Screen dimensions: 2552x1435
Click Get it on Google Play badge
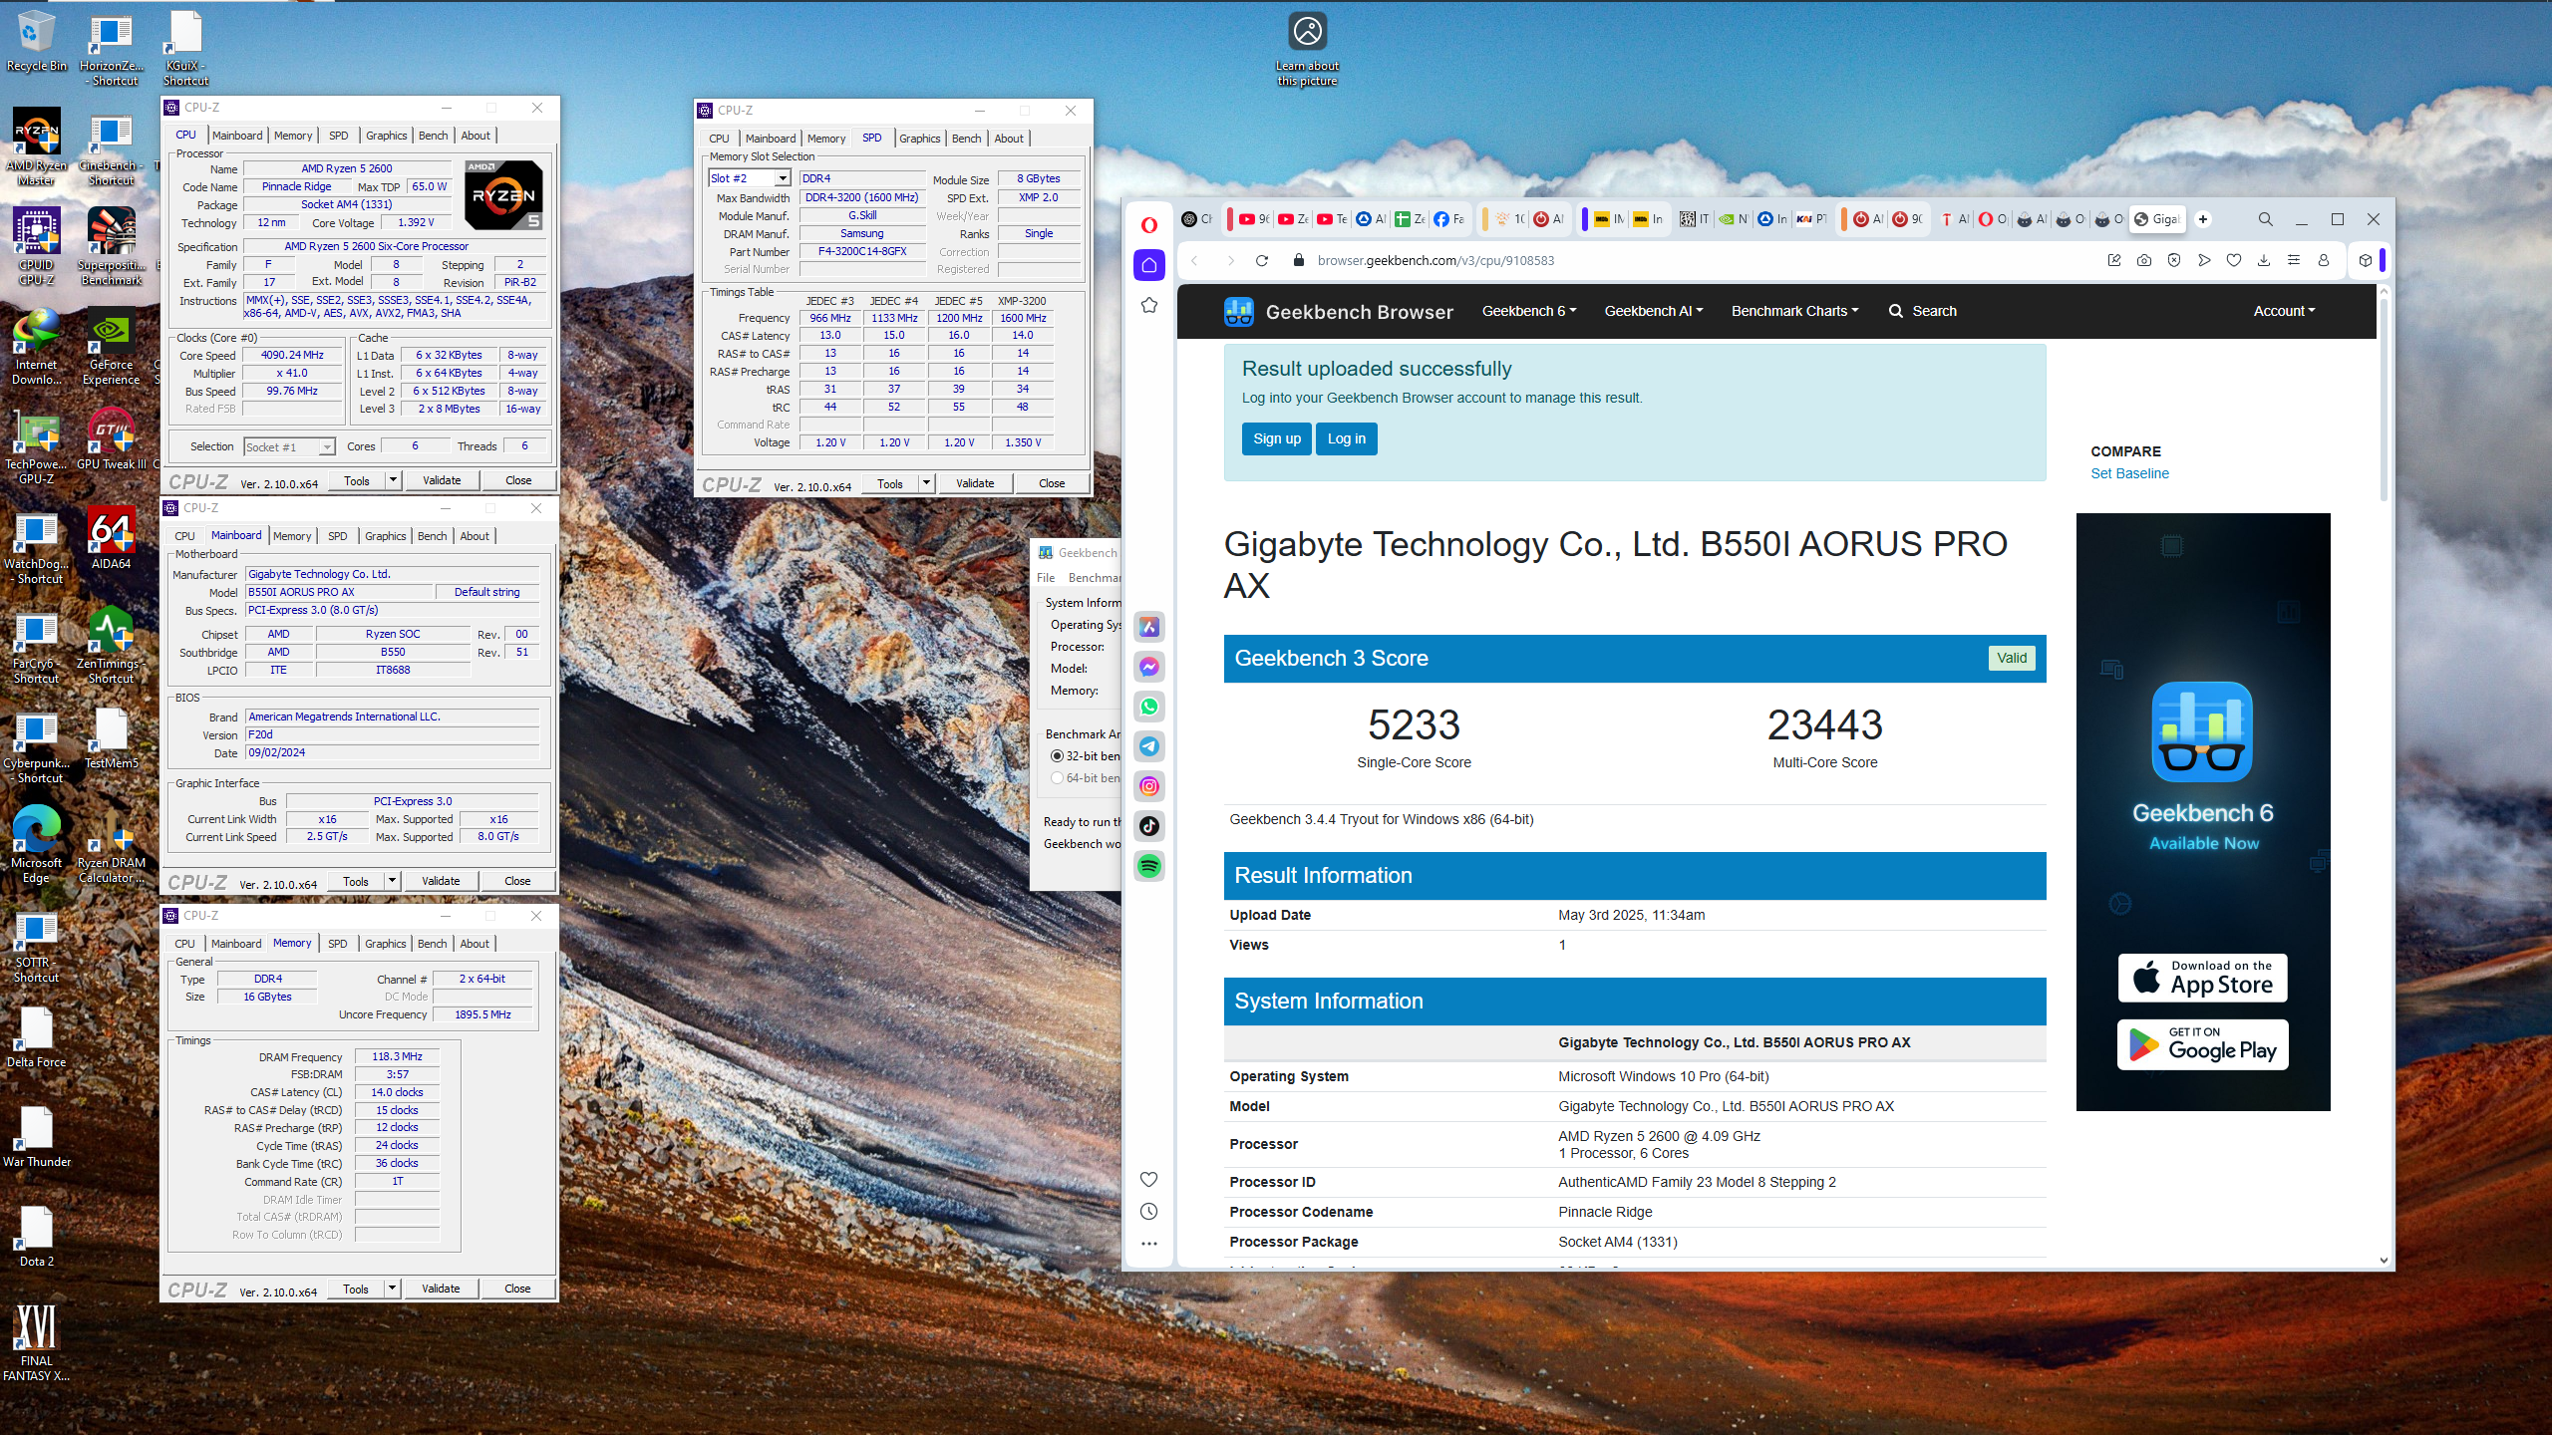(2202, 1044)
